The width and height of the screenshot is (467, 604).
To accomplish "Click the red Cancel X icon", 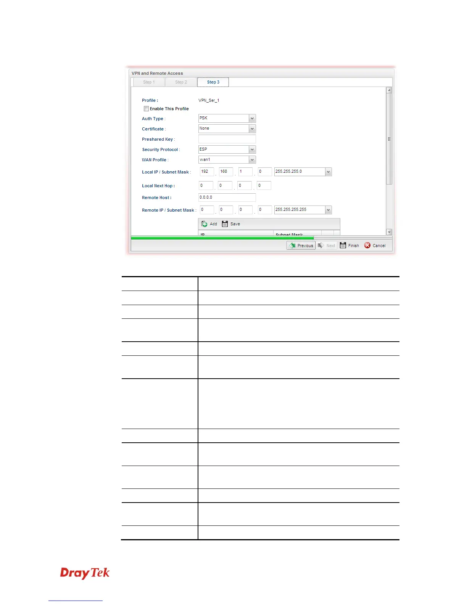I will point(367,245).
